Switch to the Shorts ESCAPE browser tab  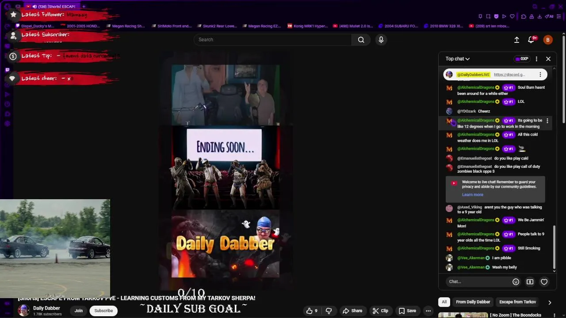pyautogui.click(x=53, y=7)
